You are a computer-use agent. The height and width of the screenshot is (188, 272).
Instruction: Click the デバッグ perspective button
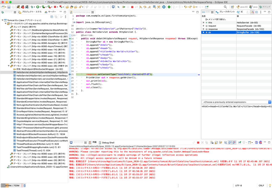pos(265,7)
